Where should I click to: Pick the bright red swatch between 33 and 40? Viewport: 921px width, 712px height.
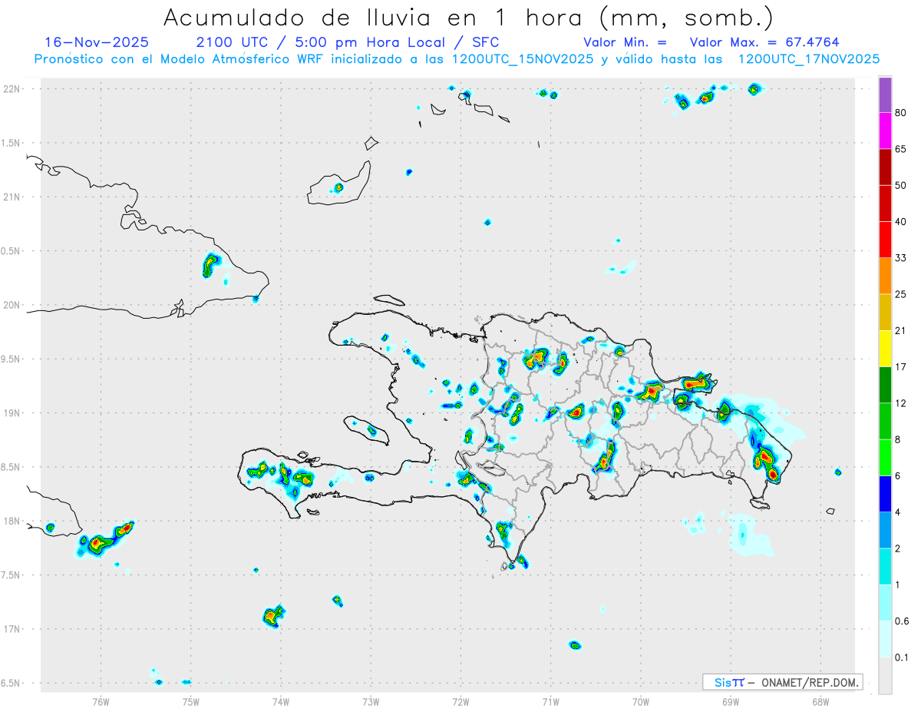click(x=885, y=240)
